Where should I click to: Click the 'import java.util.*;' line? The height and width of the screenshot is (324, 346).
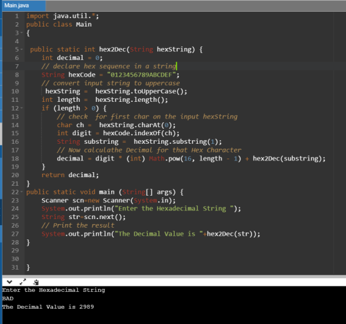pyautogui.click(x=62, y=16)
